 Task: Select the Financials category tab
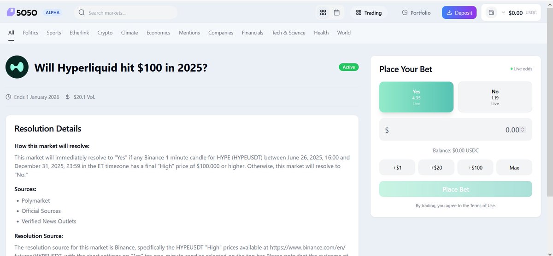pos(253,33)
